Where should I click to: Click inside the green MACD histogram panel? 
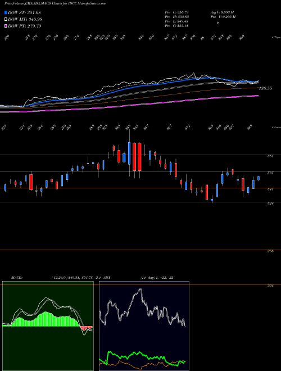pyautogui.click(x=48, y=326)
